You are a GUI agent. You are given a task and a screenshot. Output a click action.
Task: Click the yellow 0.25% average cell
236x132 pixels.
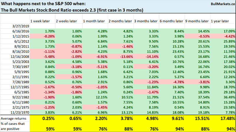tap(41, 119)
